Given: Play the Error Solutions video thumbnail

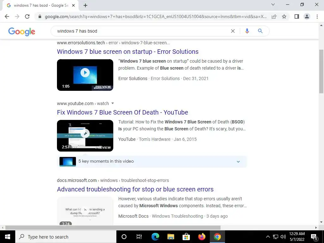Looking at the screenshot, I should point(85,75).
